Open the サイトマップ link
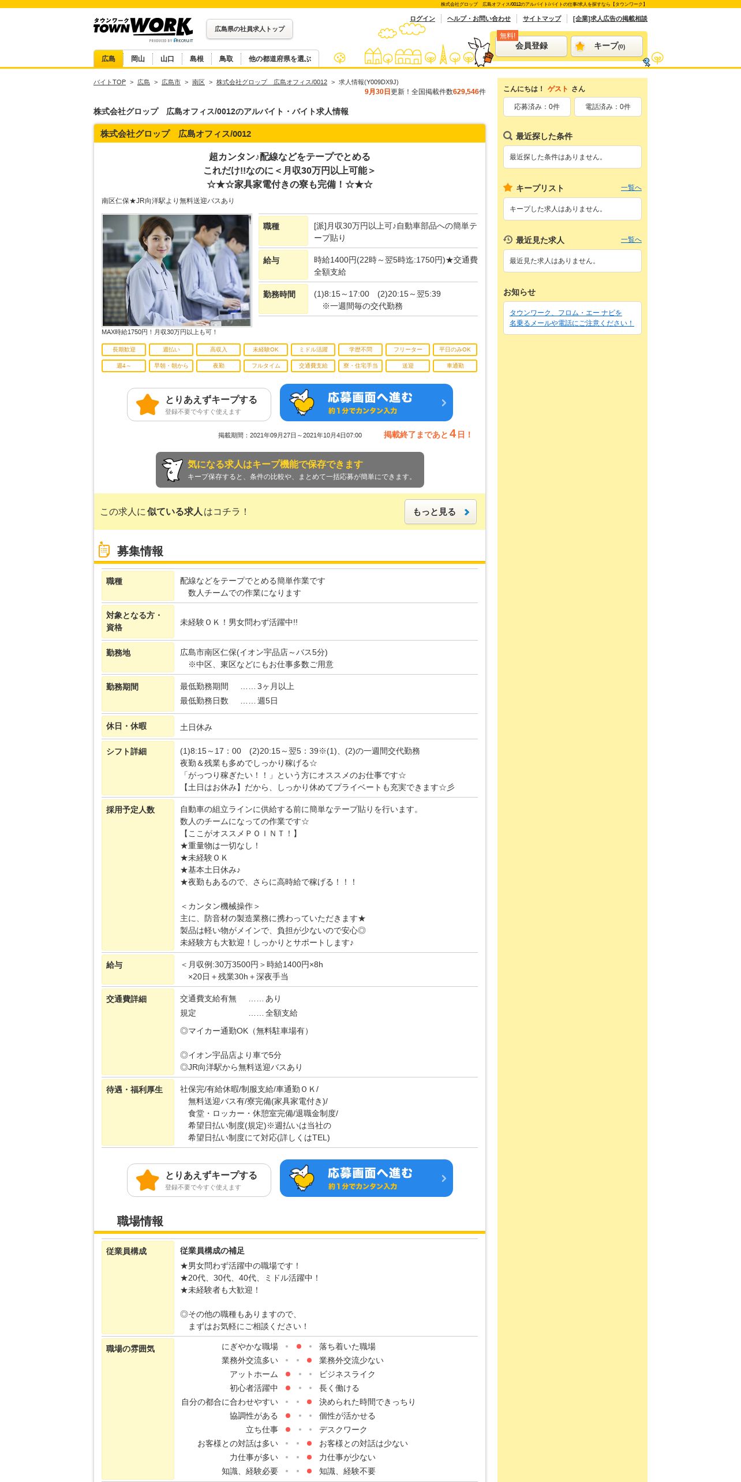 coord(542,18)
